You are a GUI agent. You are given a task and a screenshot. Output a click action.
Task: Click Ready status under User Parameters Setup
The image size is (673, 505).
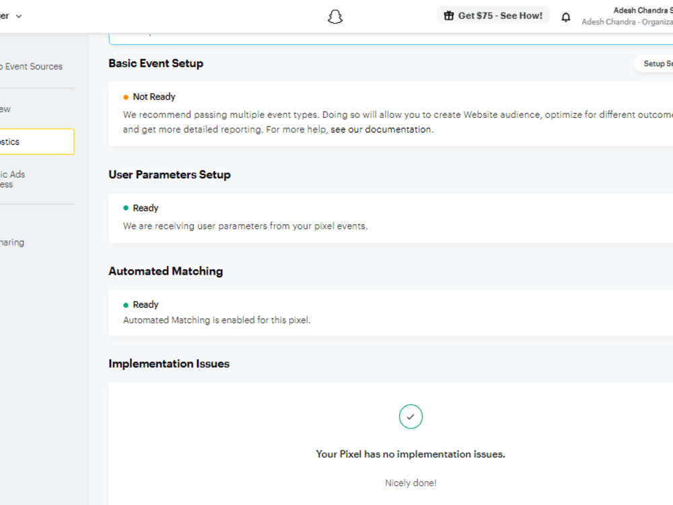(x=145, y=208)
